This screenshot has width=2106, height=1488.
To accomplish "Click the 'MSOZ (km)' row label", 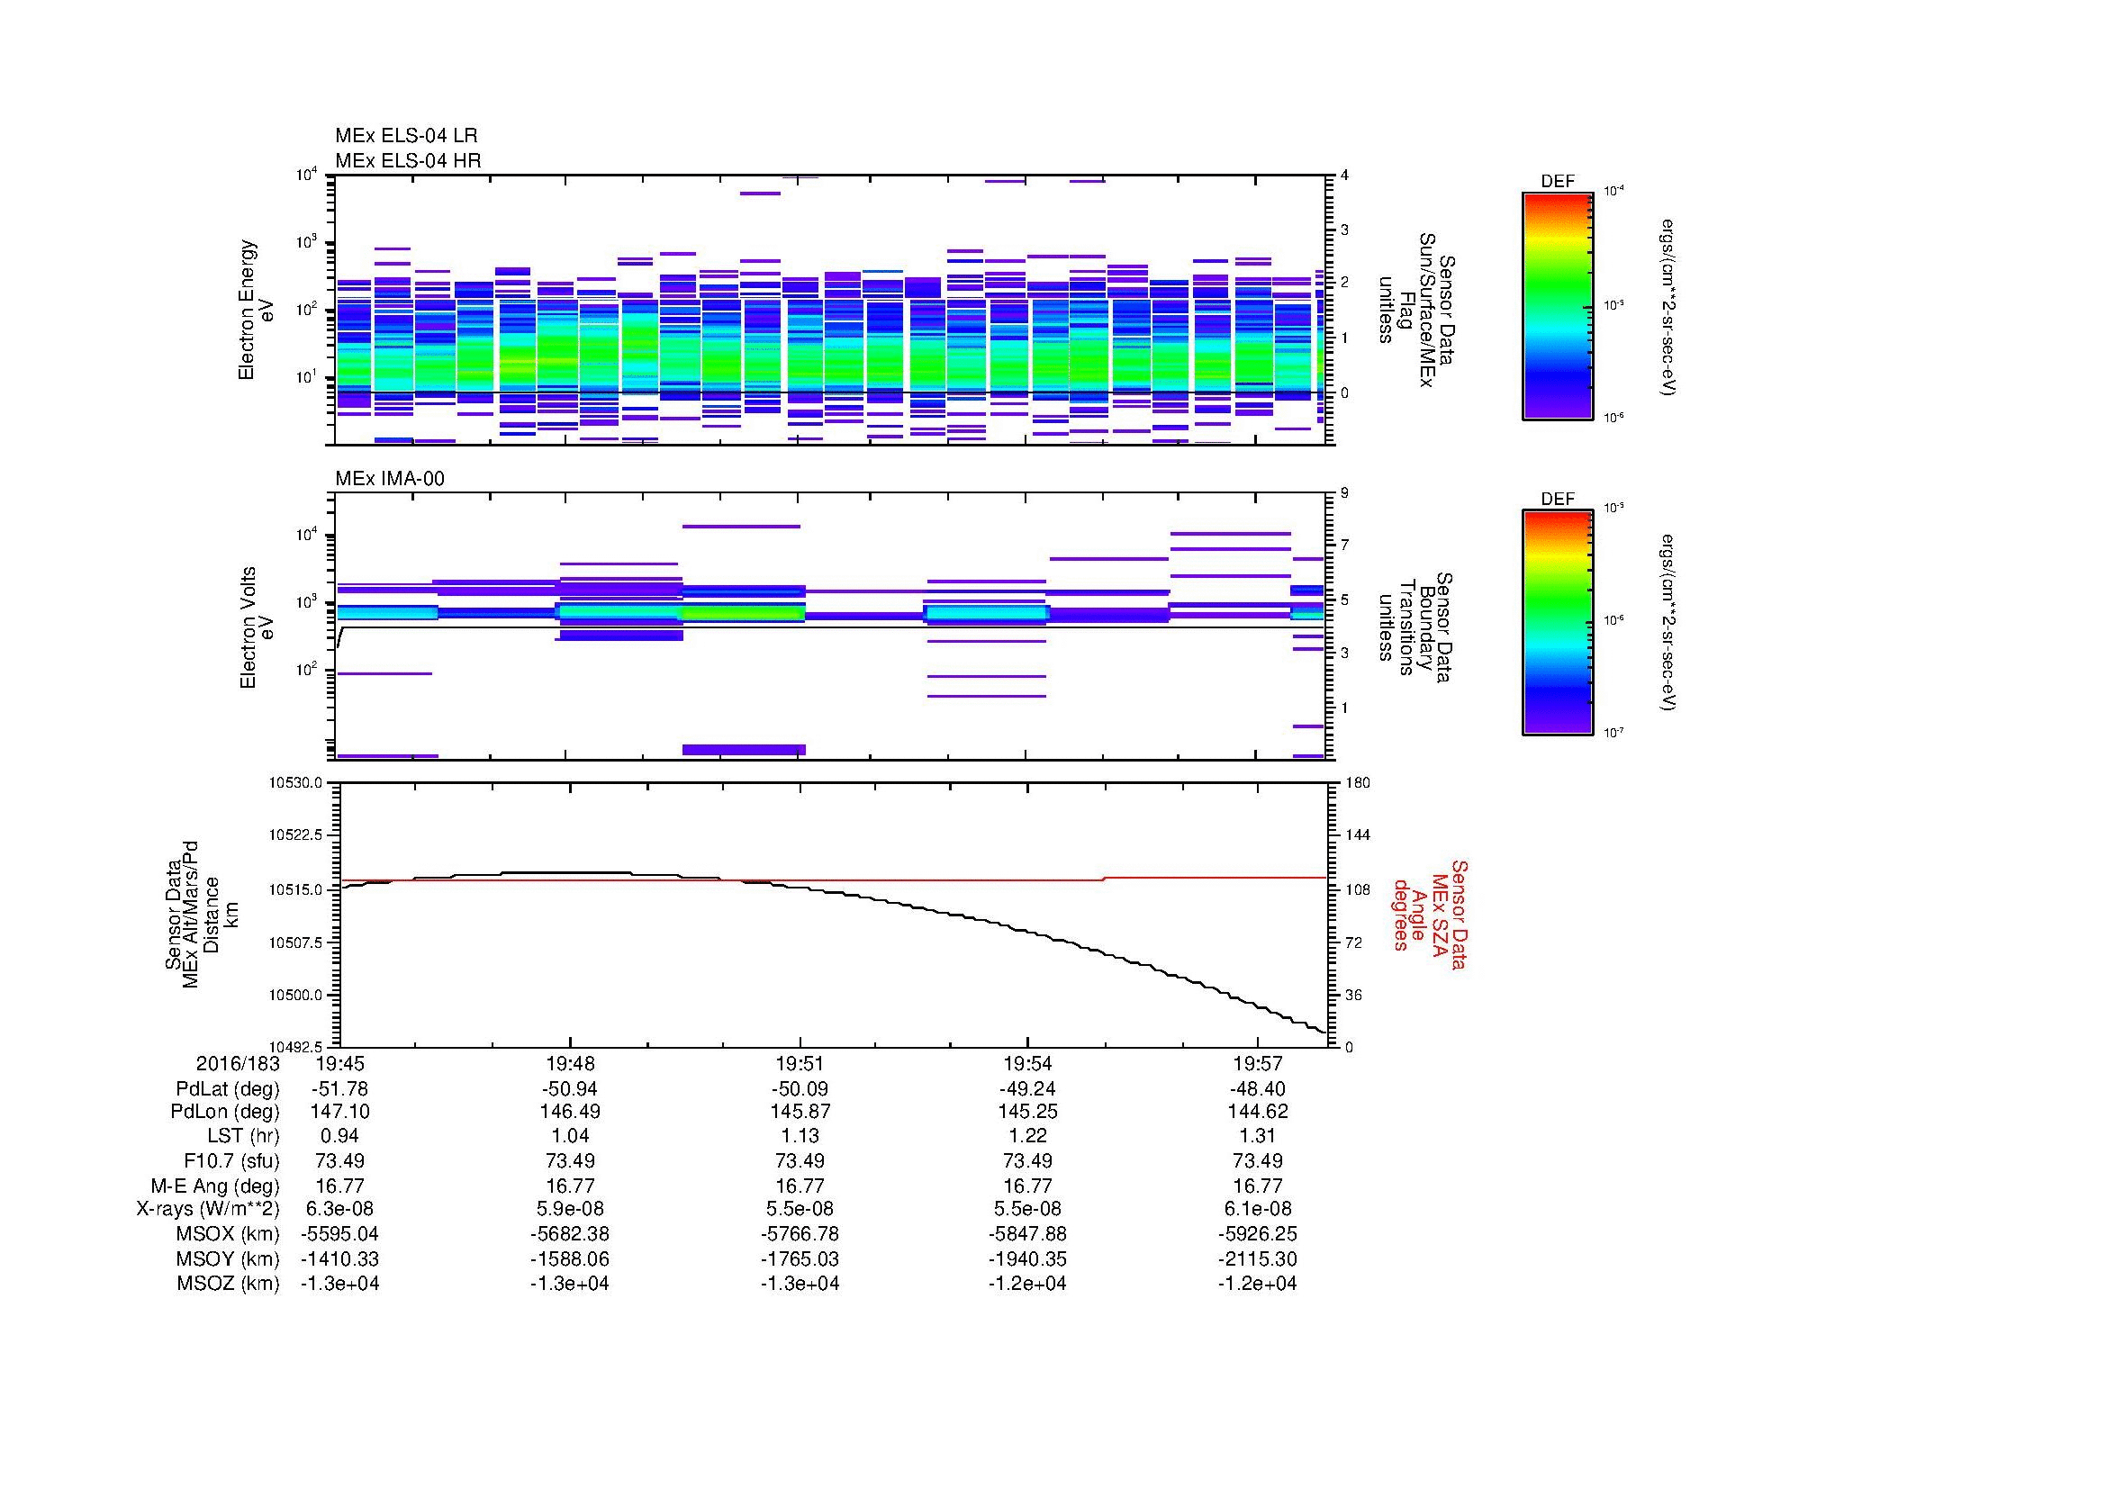I will point(229,1284).
